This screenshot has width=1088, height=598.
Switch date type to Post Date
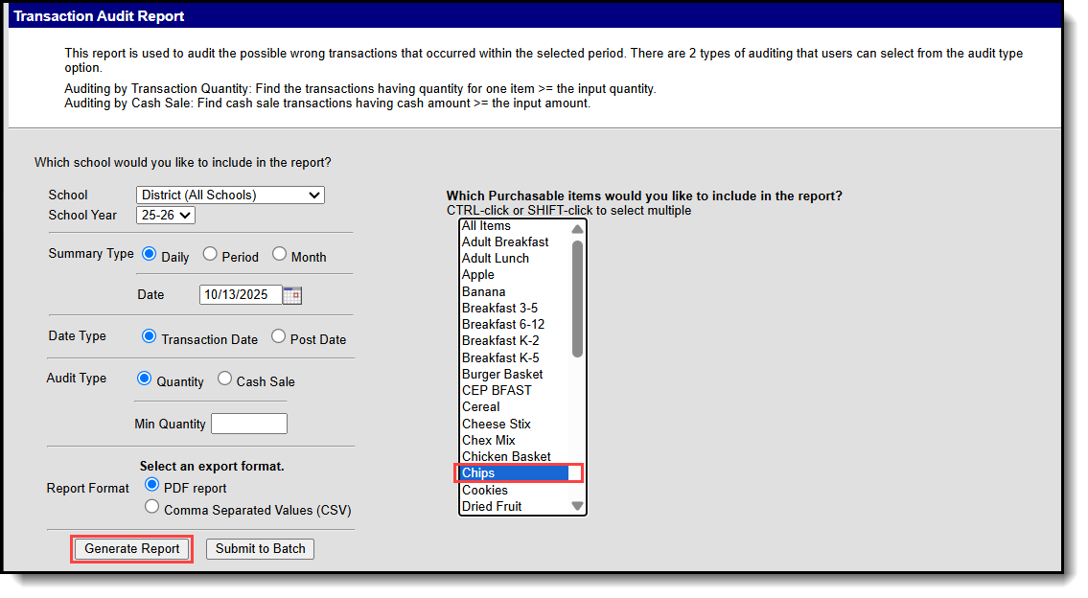pos(277,336)
